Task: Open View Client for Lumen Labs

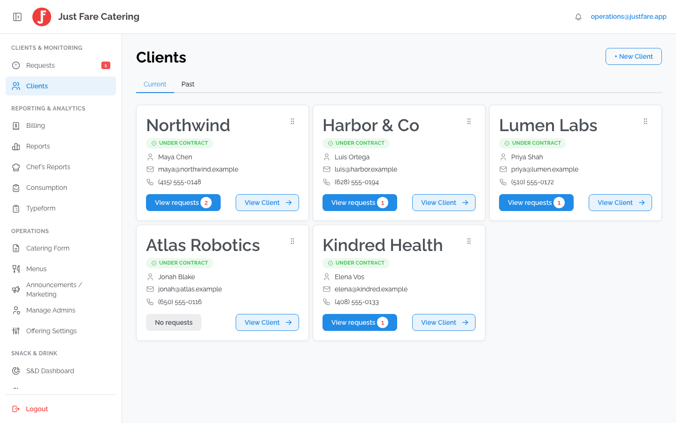Action: pyautogui.click(x=620, y=203)
